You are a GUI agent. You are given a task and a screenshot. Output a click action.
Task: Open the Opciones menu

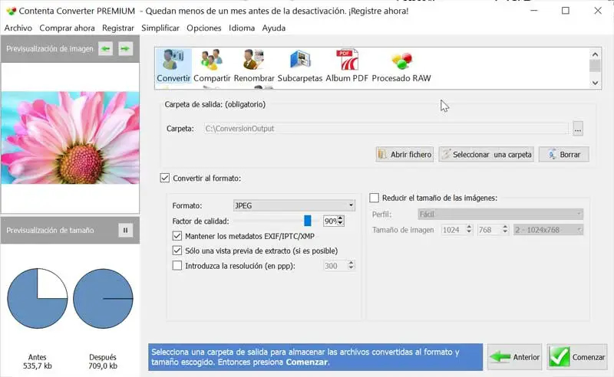pos(203,28)
